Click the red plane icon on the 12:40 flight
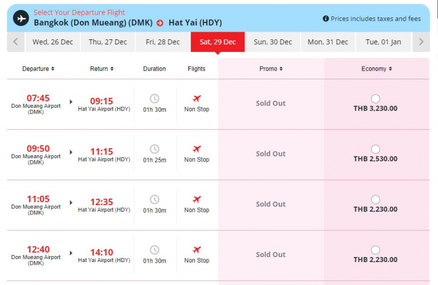 tap(197, 250)
